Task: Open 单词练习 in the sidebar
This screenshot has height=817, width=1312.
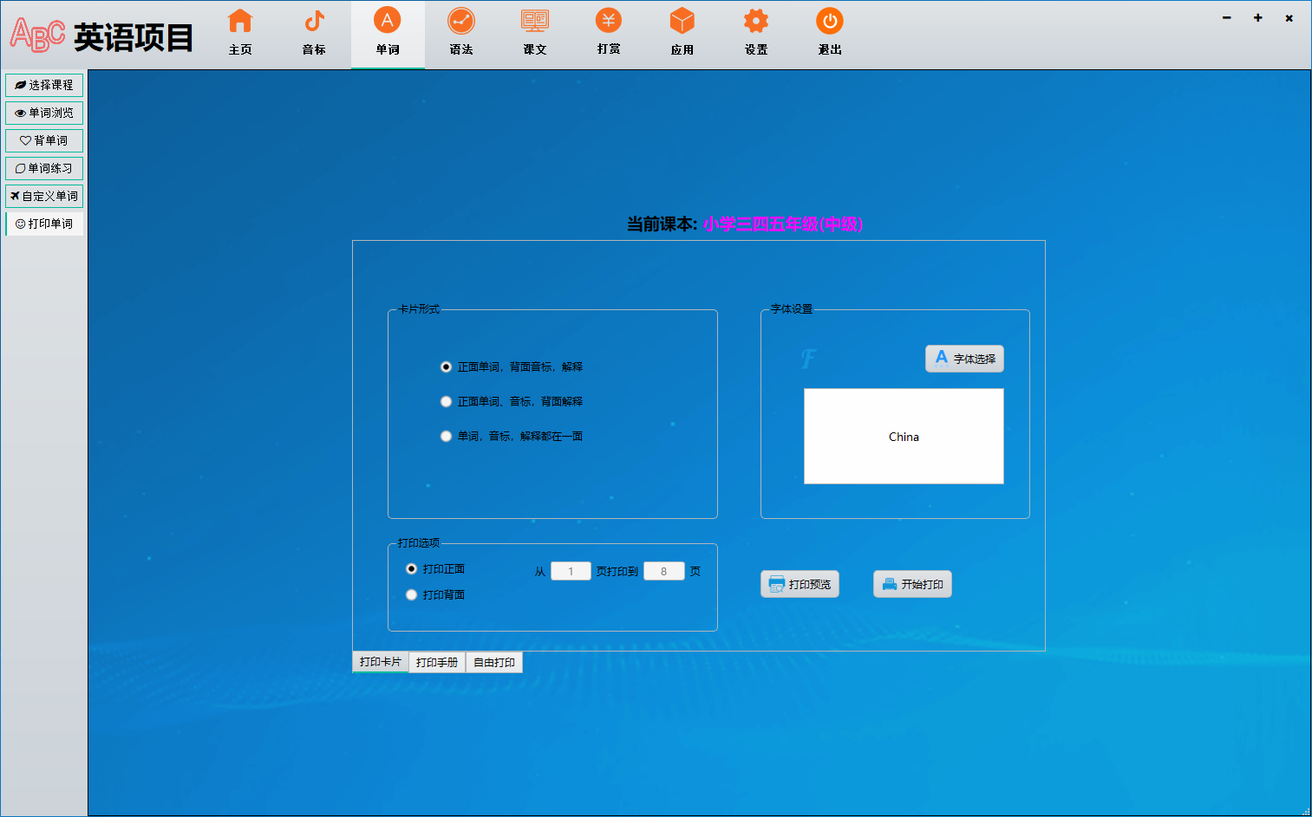Action: pos(44,168)
